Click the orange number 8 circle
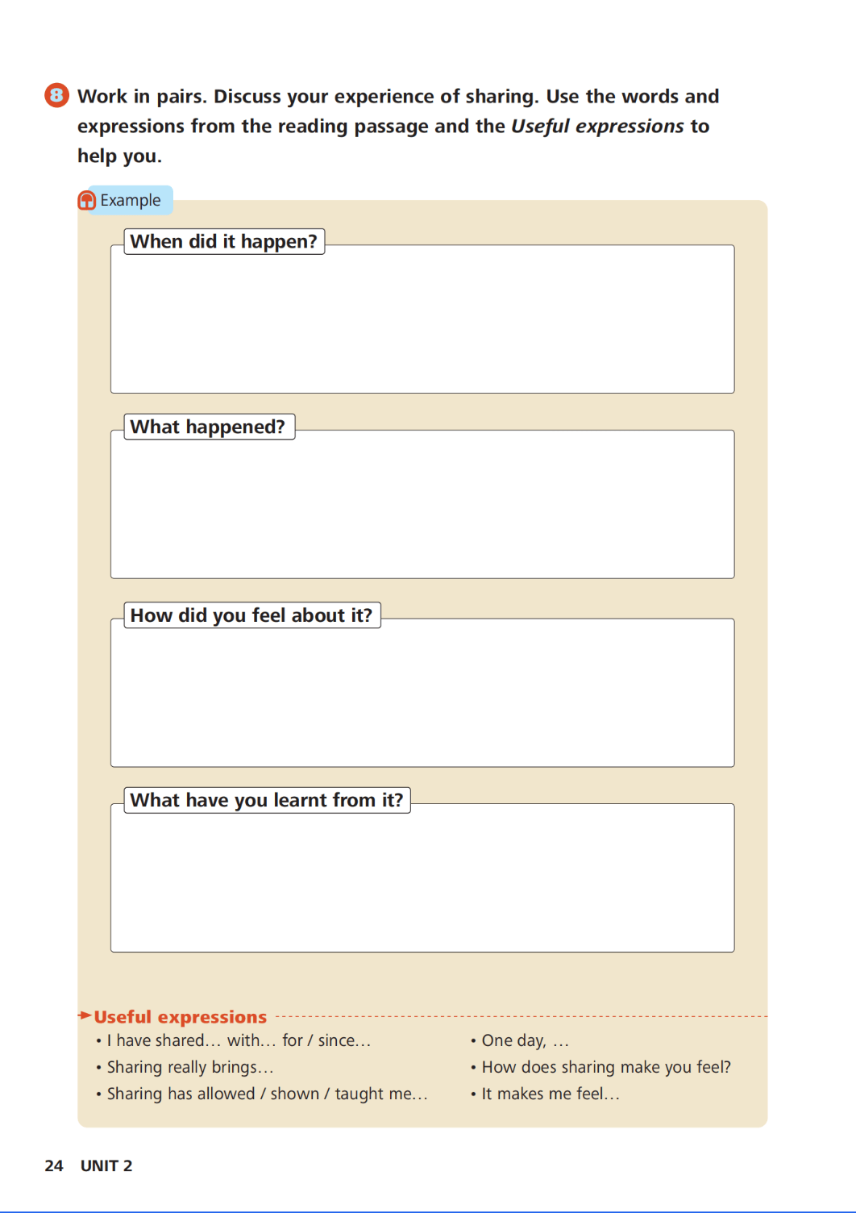This screenshot has height=1213, width=856. click(x=56, y=95)
